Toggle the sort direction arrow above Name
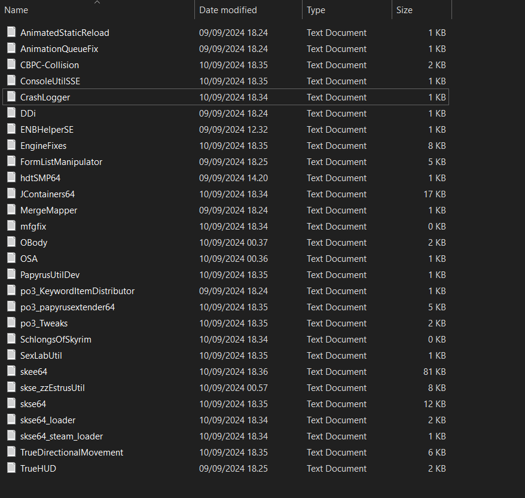 click(x=97, y=2)
